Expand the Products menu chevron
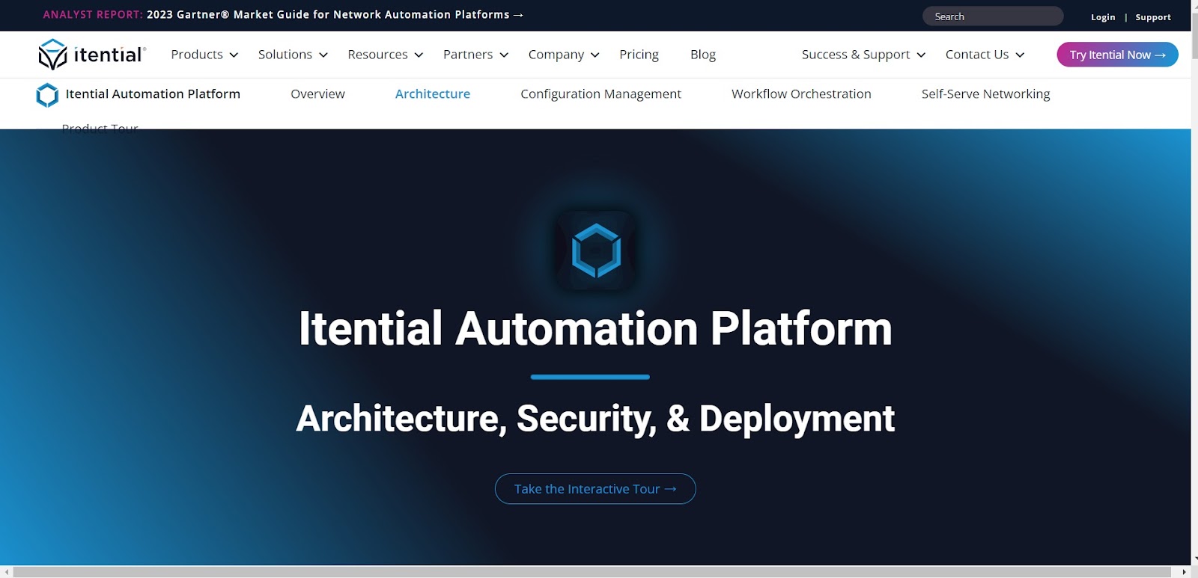The width and height of the screenshot is (1198, 578). coord(234,55)
